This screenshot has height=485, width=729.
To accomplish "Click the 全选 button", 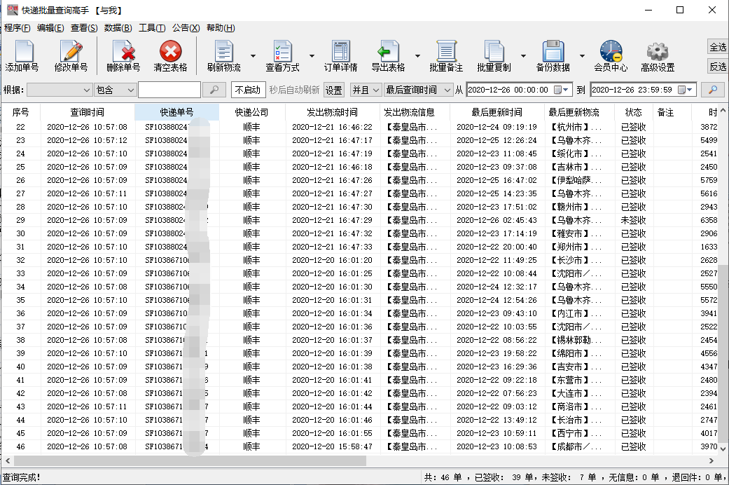I will 718,47.
